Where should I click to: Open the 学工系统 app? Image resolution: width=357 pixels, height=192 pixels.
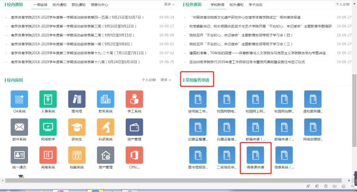pos(134,99)
